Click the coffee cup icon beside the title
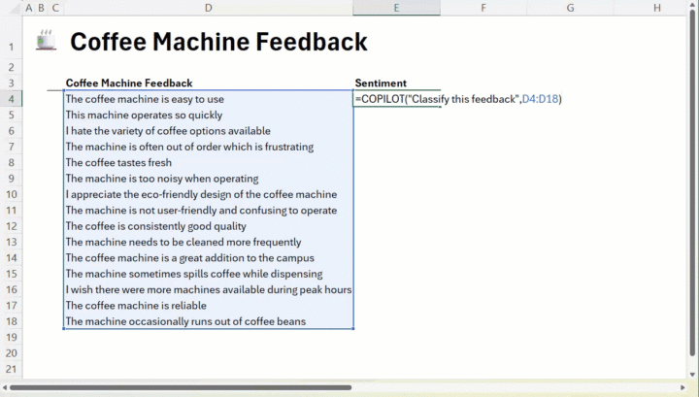Viewport: 699px width, 397px height. point(45,42)
